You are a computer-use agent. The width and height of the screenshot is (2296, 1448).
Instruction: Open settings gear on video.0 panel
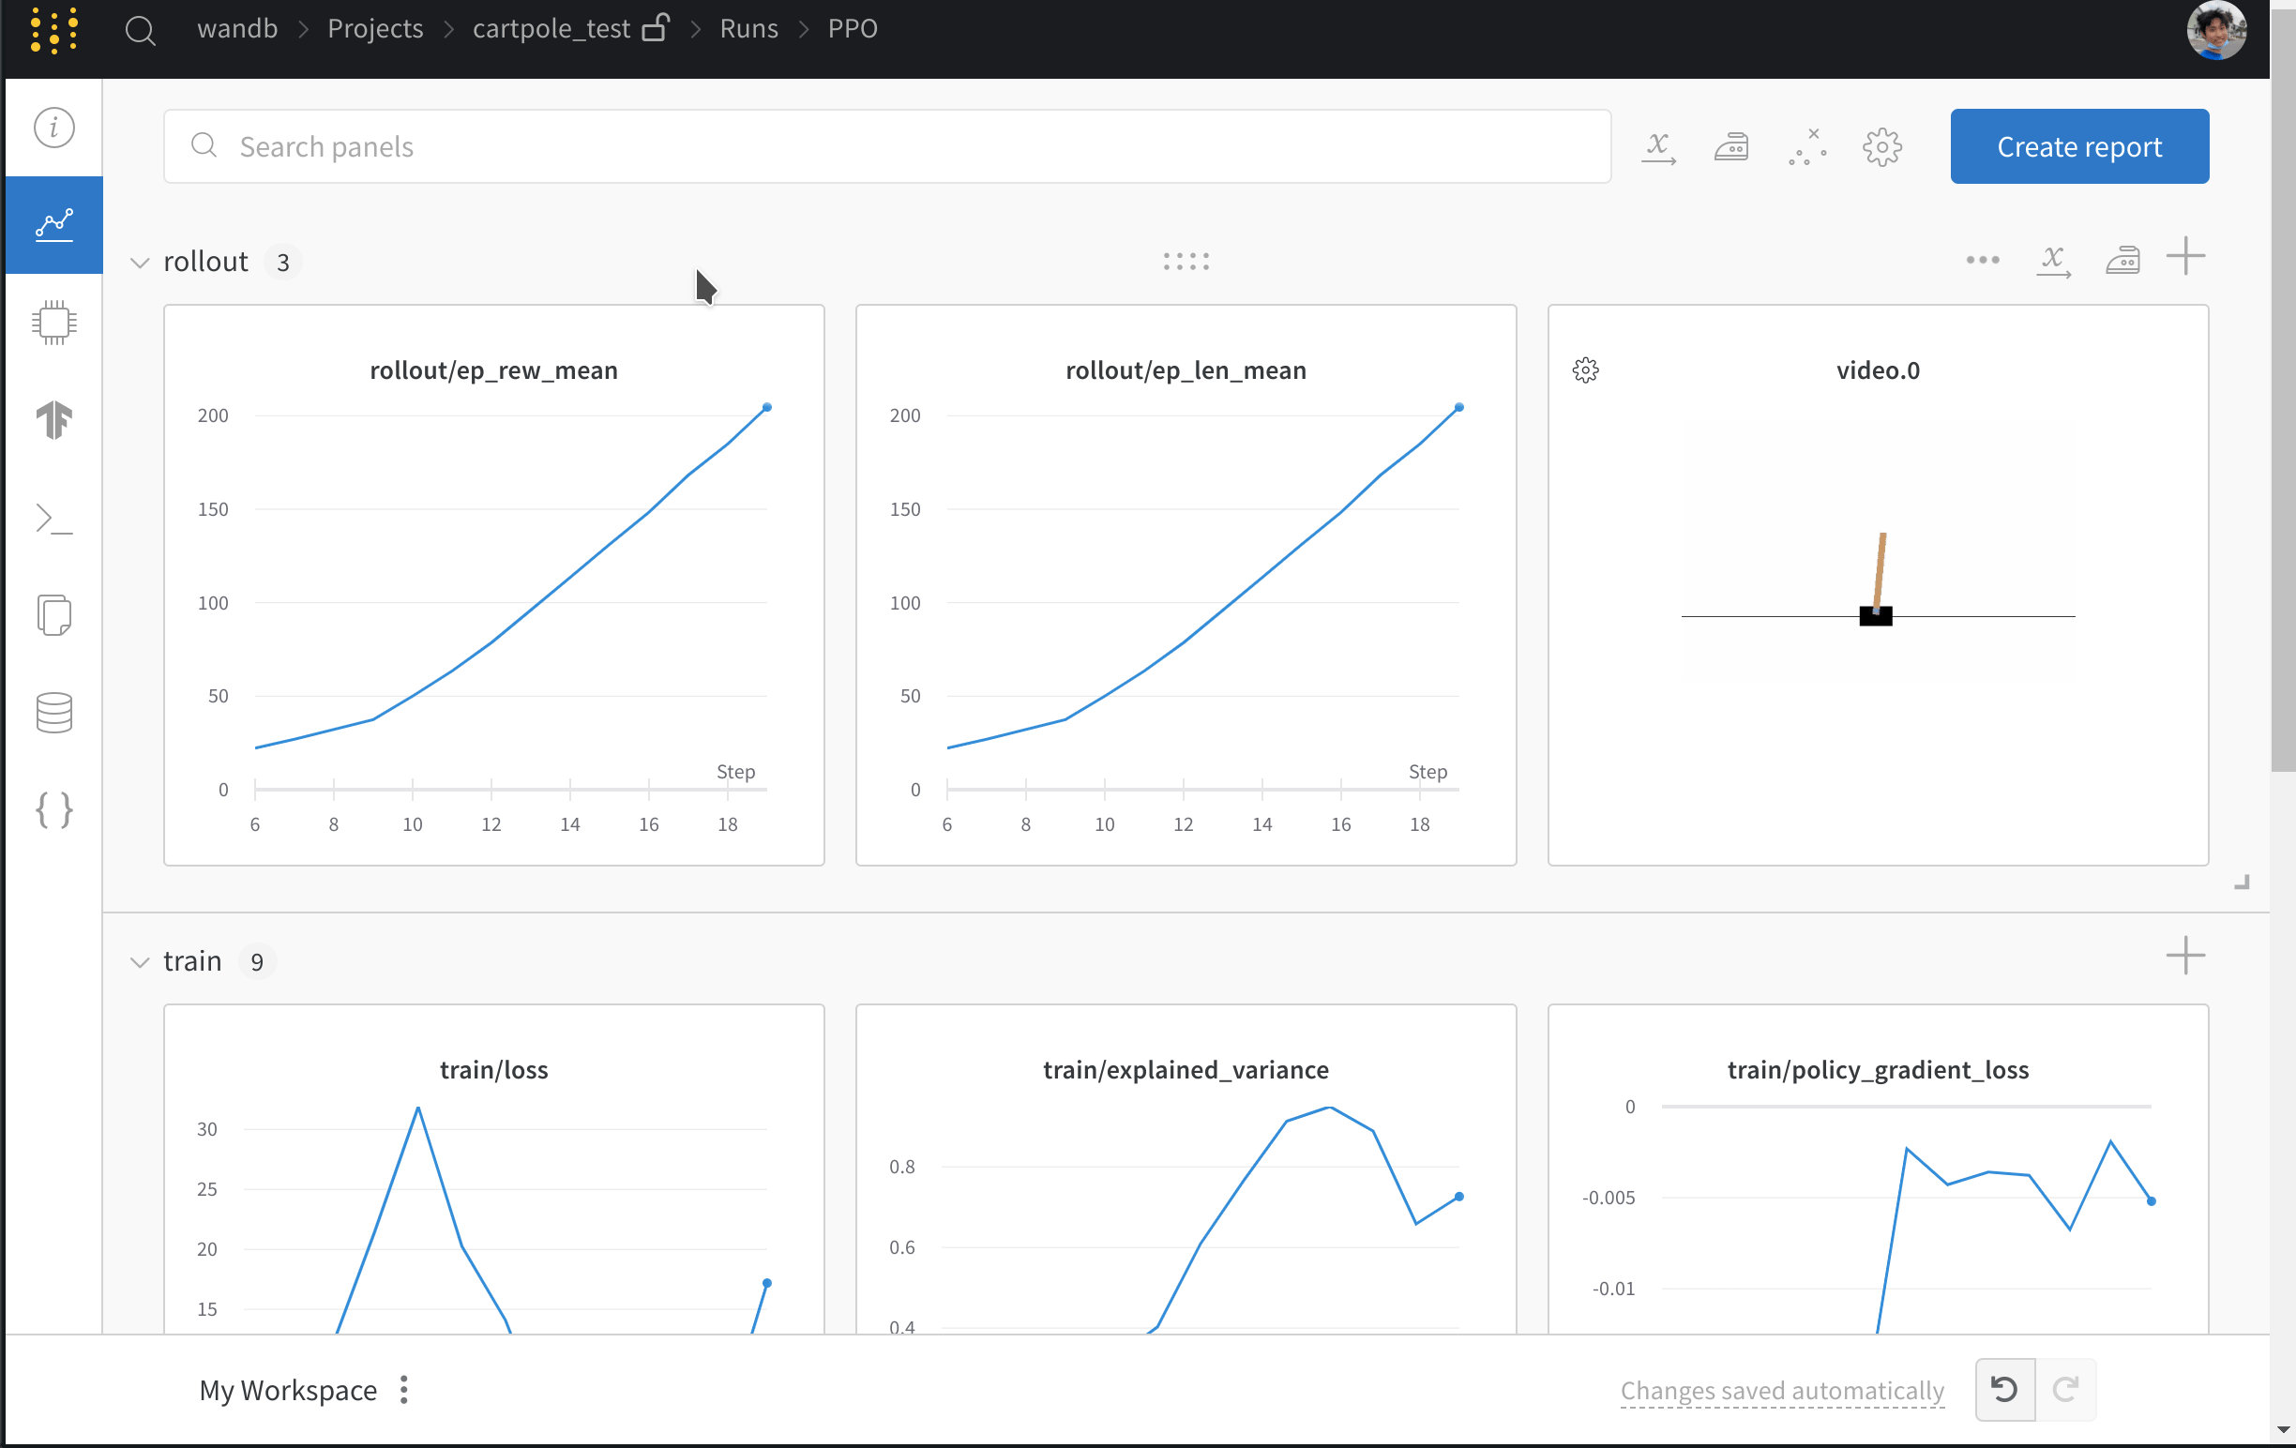[1586, 370]
